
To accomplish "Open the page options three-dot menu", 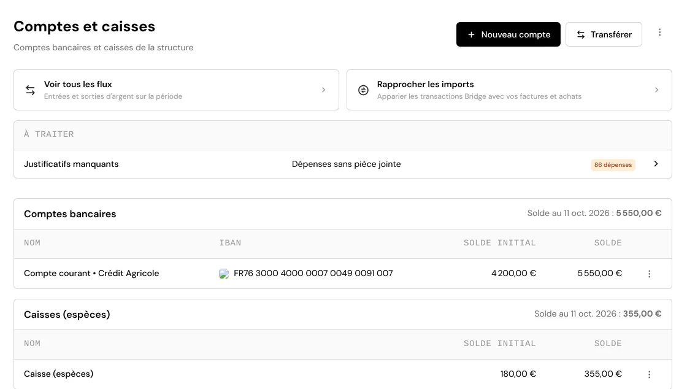I will tap(659, 33).
